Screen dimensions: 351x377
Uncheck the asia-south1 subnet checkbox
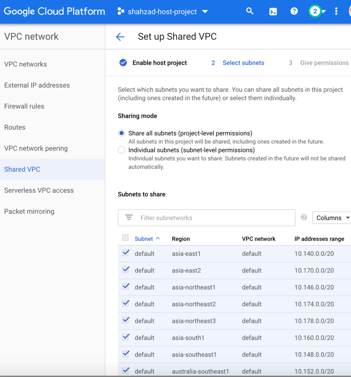pyautogui.click(x=126, y=337)
